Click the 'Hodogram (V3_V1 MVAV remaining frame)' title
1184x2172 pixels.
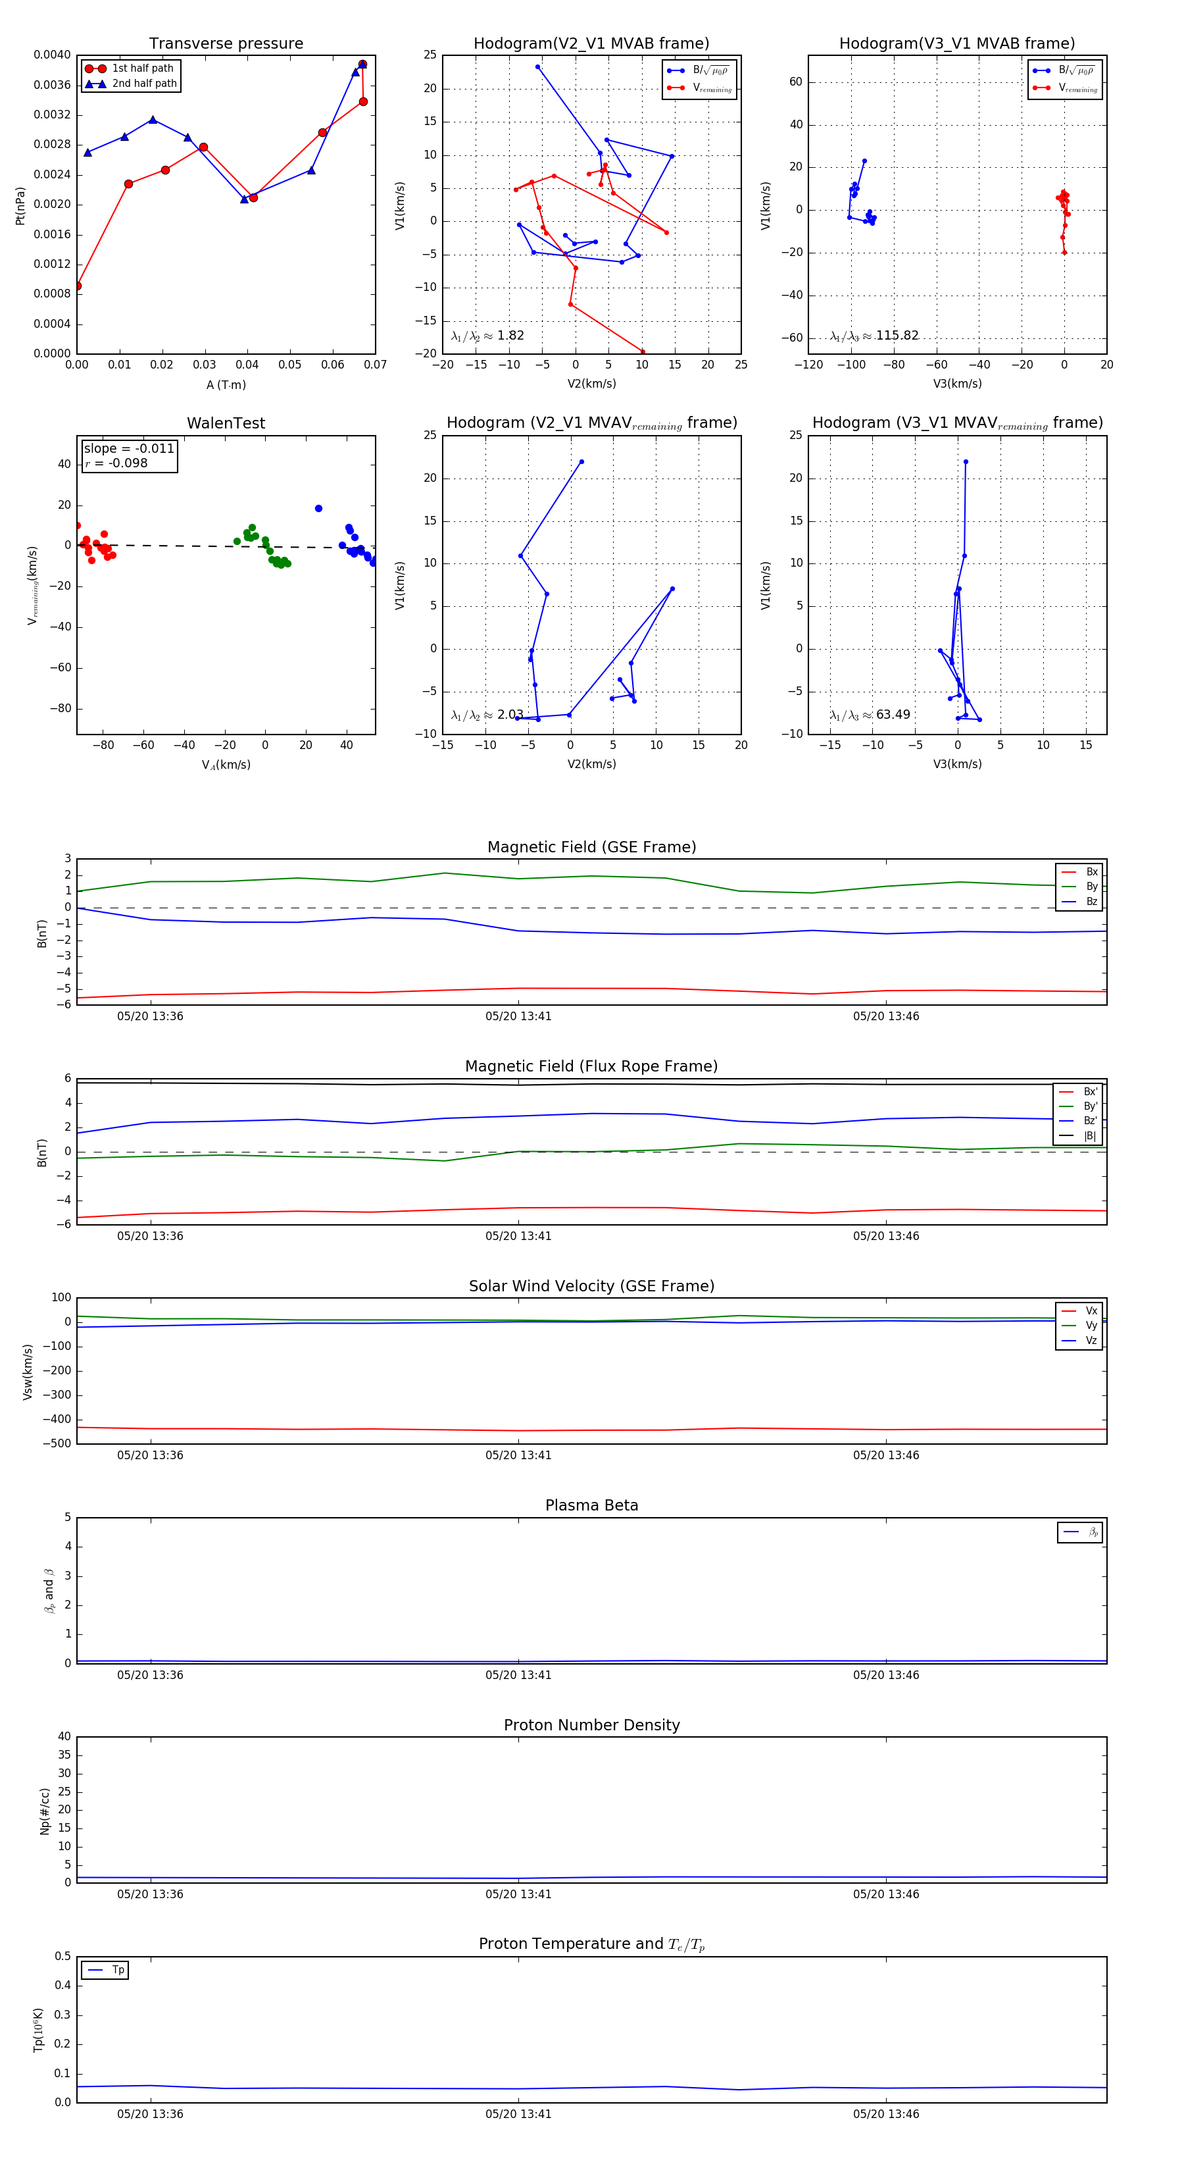957,423
